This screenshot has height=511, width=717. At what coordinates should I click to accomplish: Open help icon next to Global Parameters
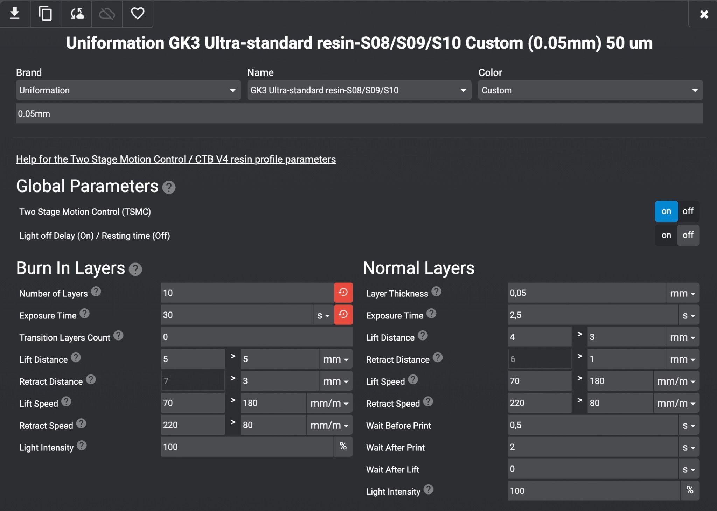[169, 187]
